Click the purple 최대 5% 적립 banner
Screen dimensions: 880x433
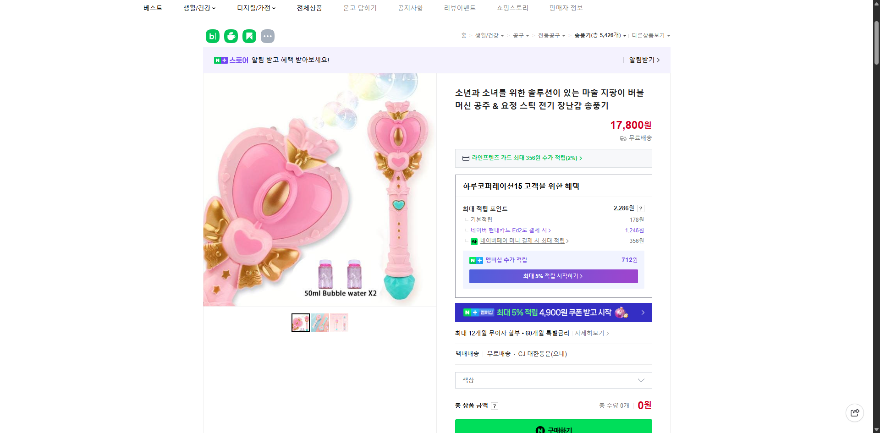[553, 276]
